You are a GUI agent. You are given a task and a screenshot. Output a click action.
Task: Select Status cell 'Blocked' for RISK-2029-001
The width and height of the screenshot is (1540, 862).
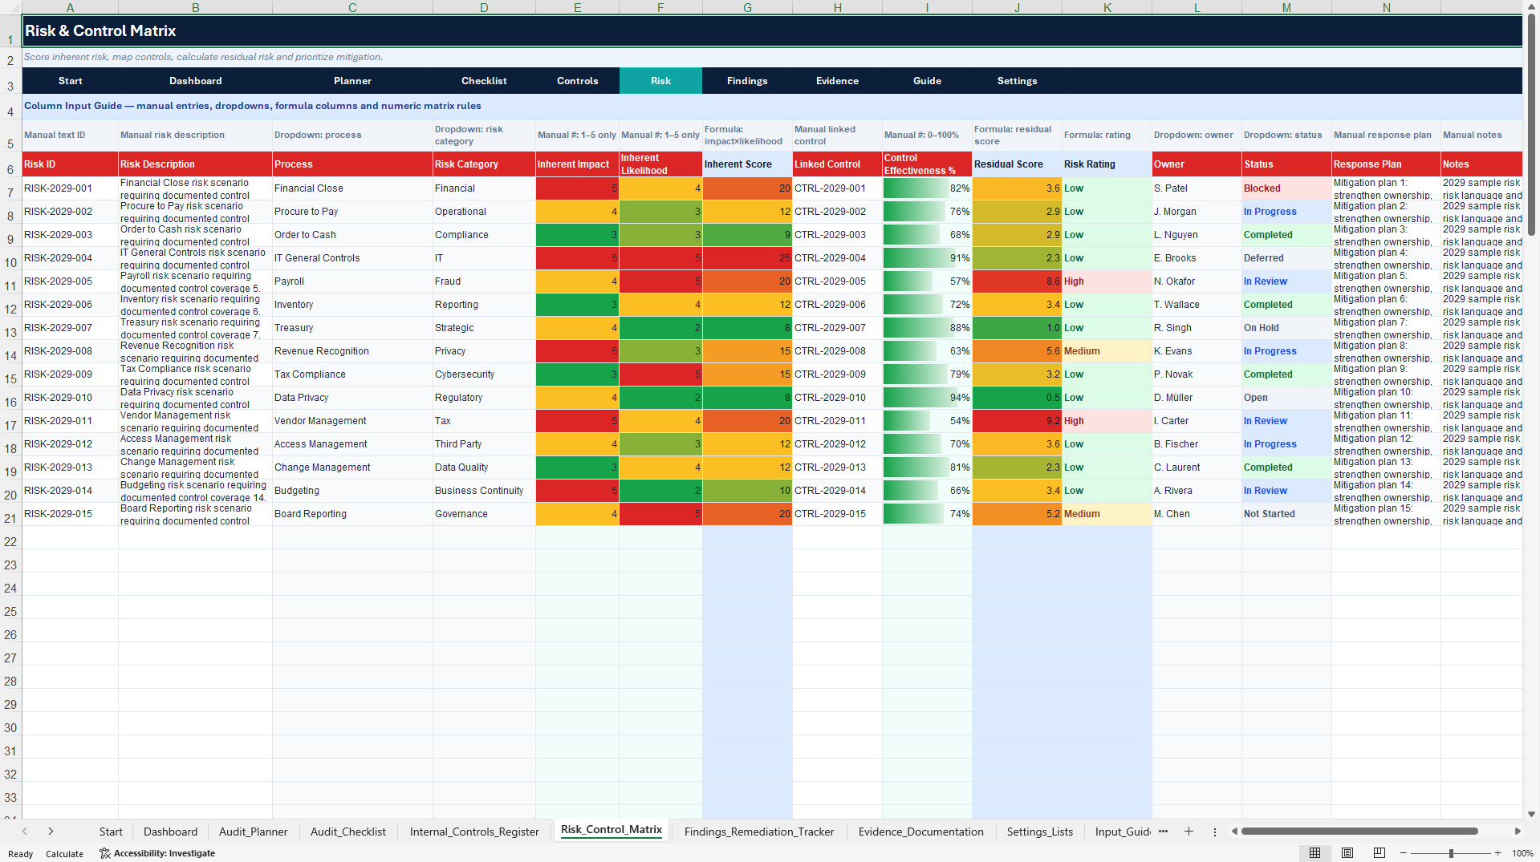click(1286, 188)
